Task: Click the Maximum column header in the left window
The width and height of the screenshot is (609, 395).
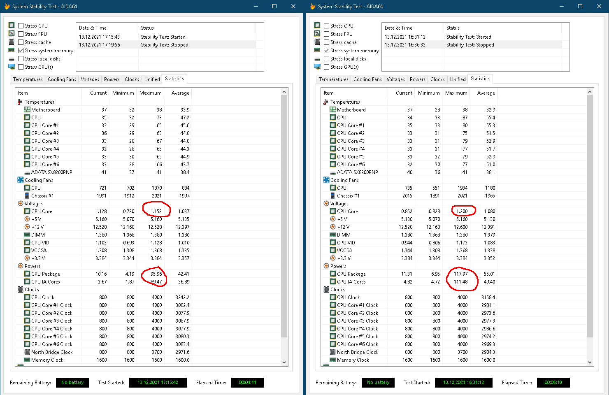Action: pyautogui.click(x=150, y=93)
